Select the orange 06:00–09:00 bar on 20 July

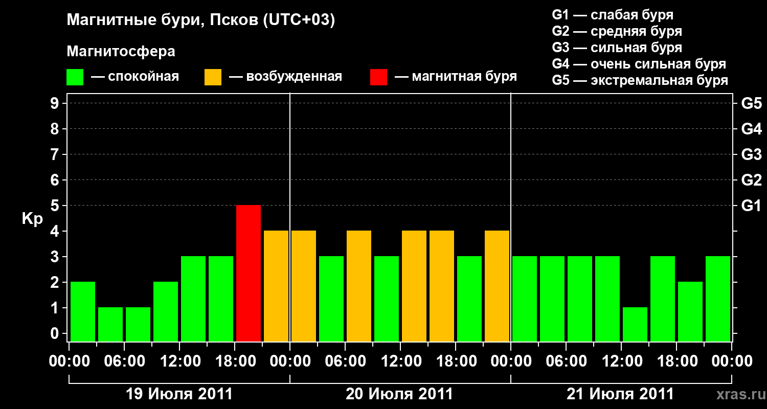pos(359,286)
